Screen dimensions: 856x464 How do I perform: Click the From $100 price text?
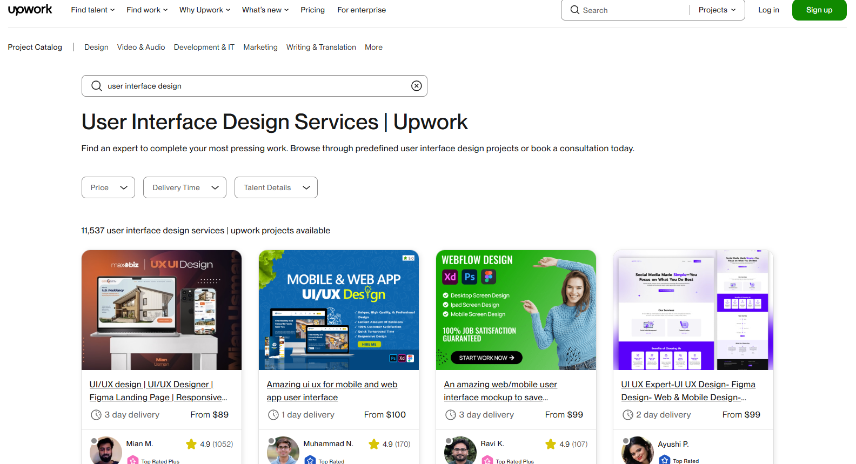click(385, 415)
